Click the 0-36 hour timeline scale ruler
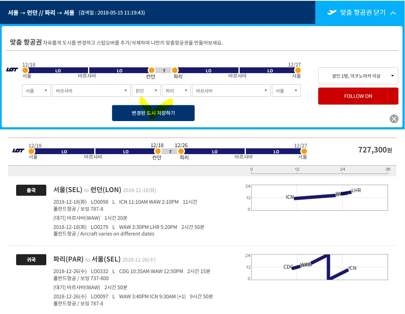Screen dimensions: 405x314 319,169
